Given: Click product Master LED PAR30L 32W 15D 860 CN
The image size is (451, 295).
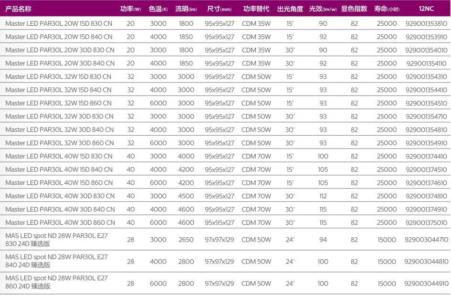Looking at the screenshot, I should pyautogui.click(x=58, y=103).
